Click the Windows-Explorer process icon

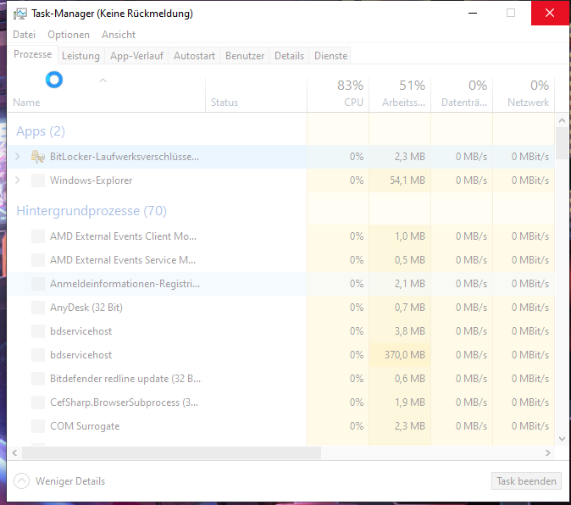click(x=38, y=180)
